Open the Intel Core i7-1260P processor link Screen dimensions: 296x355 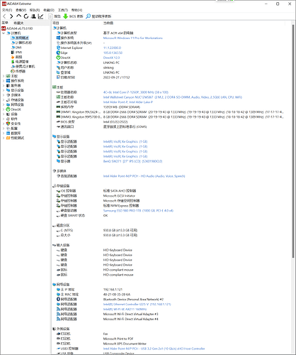coord(136,92)
